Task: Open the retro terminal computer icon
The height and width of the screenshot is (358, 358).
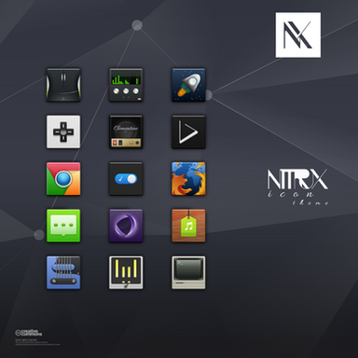Action: coord(188,273)
